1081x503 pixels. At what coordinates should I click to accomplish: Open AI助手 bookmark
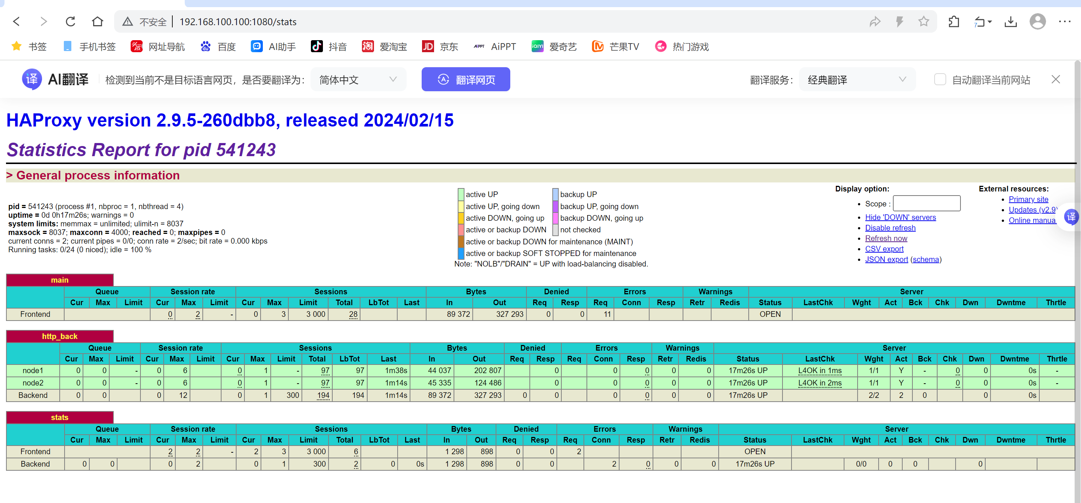coord(273,47)
